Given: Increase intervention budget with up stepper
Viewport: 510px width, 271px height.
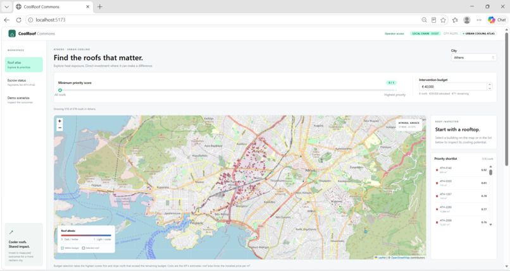Looking at the screenshot, I should click(x=490, y=85).
